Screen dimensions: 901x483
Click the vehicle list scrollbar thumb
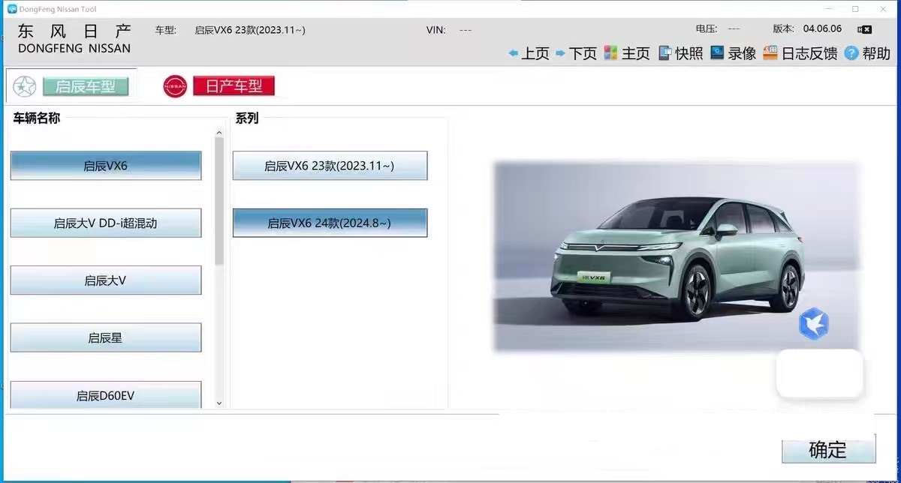[x=219, y=201]
